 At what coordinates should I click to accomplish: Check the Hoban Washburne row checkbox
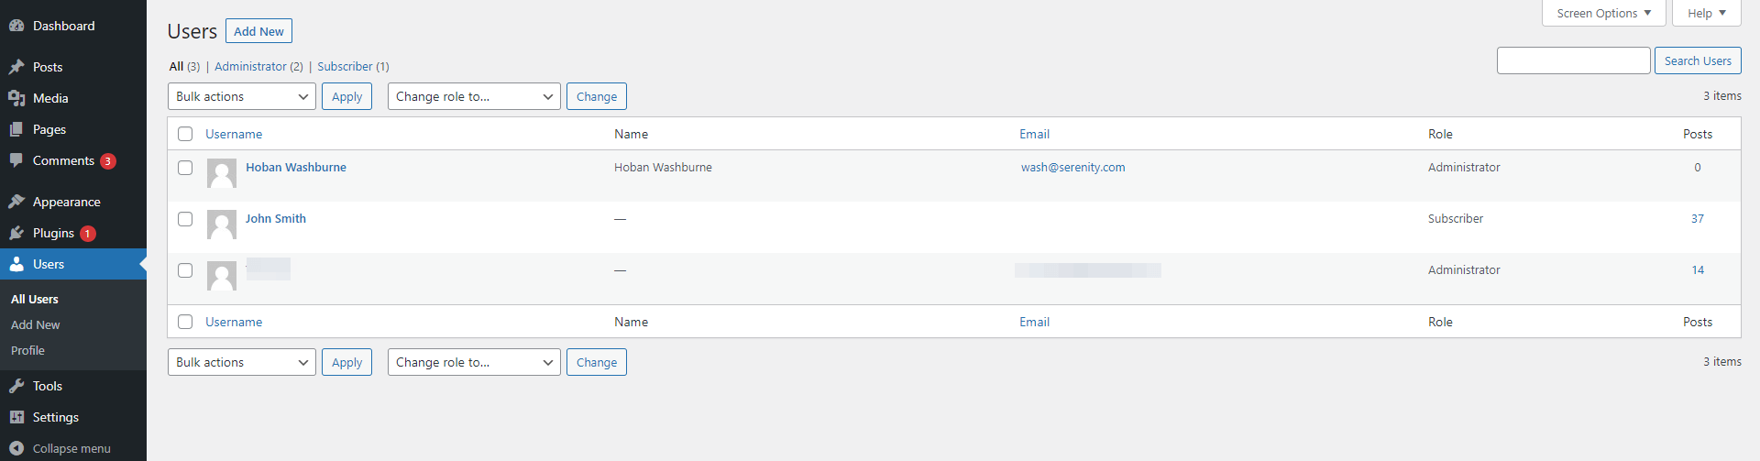185,168
